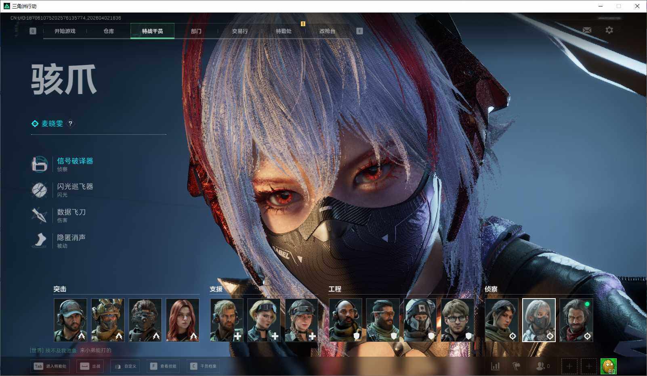
Task: Switch to the 仓库 tab
Action: tap(109, 31)
